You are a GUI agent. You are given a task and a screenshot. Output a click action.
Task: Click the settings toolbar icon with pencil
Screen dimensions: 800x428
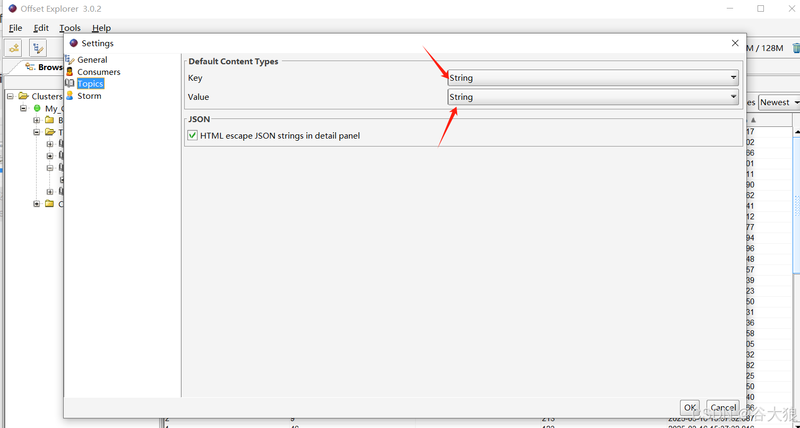[x=38, y=48]
